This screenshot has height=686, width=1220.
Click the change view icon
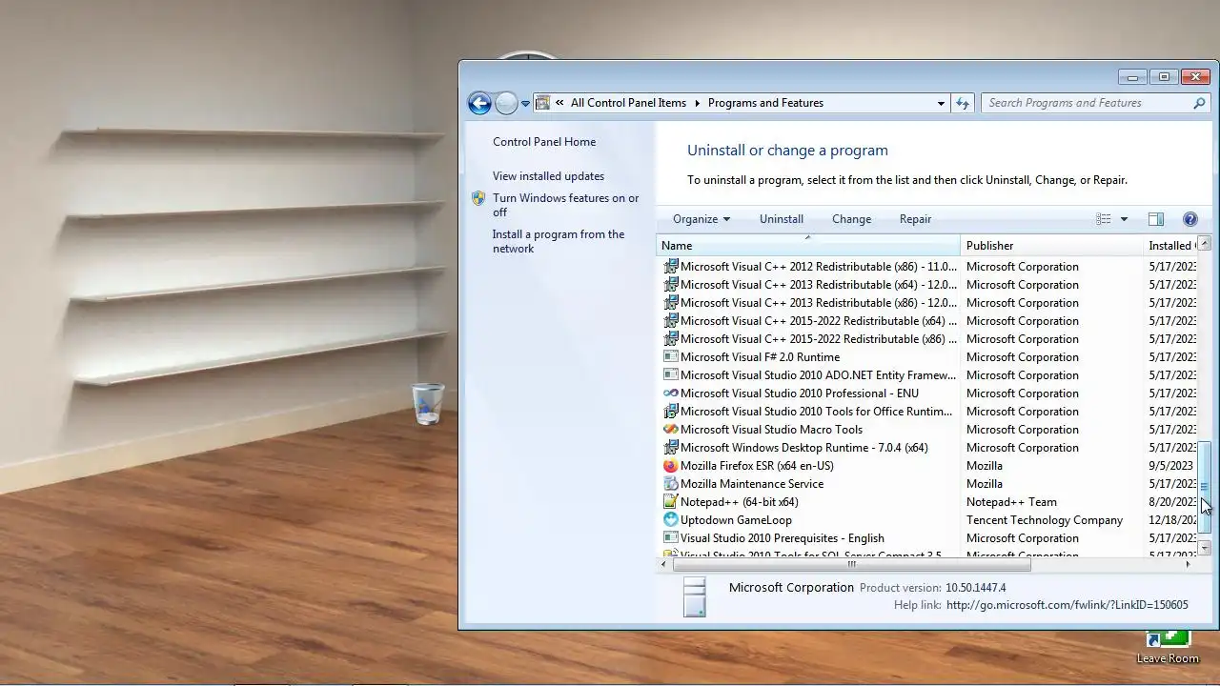point(1104,219)
